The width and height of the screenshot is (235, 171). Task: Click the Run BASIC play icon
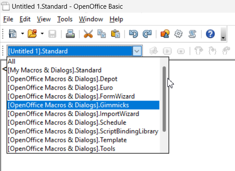point(167,51)
